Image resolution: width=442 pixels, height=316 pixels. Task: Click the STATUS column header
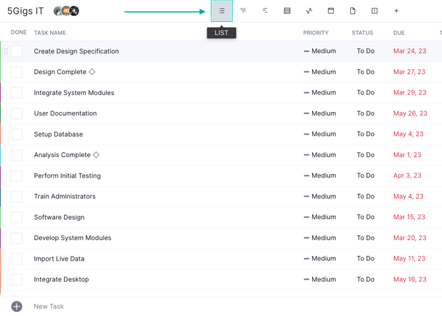(362, 33)
